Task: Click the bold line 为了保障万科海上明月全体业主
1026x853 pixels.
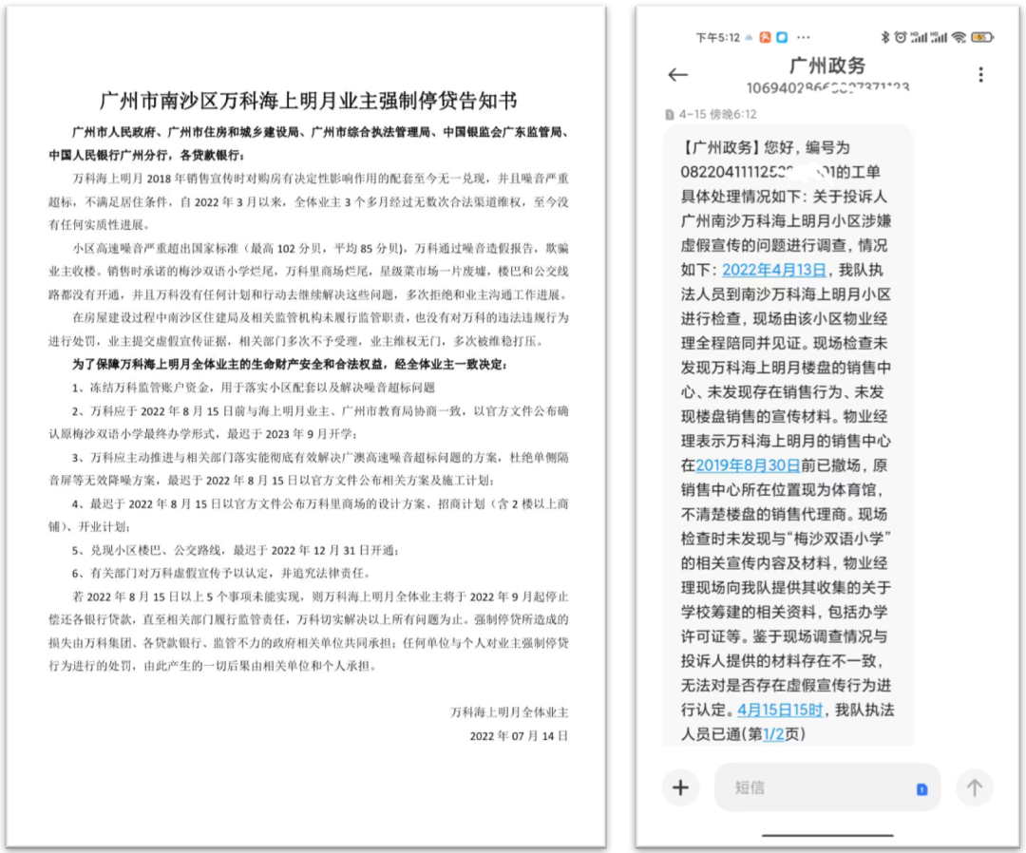Action: coord(289,365)
